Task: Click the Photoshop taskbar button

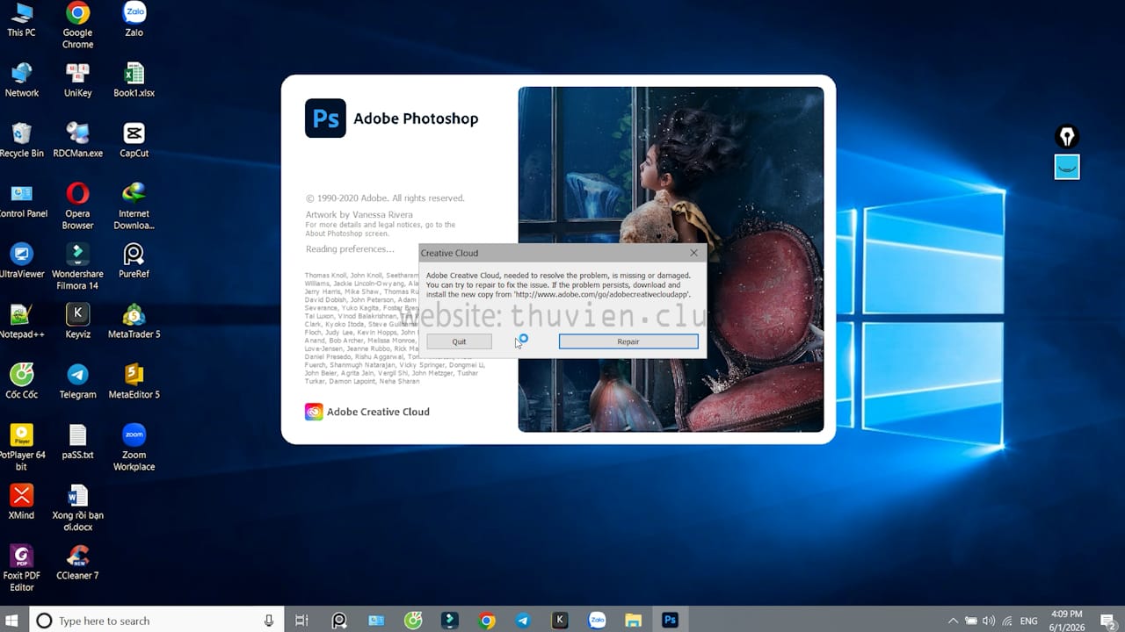Action: click(x=670, y=621)
